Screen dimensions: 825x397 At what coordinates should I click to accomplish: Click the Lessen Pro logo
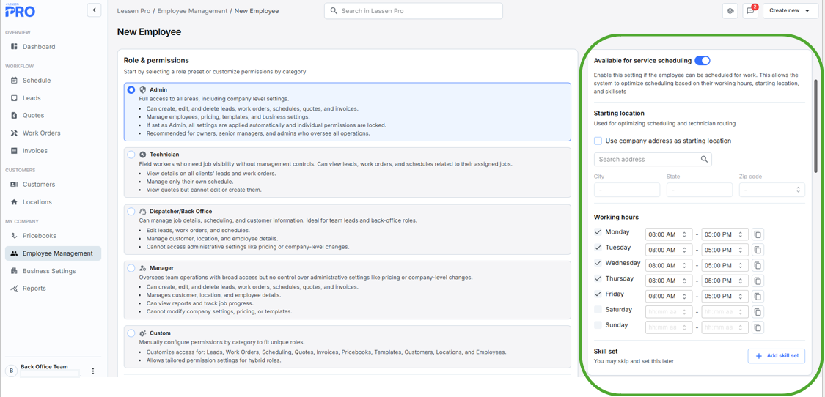click(x=20, y=10)
